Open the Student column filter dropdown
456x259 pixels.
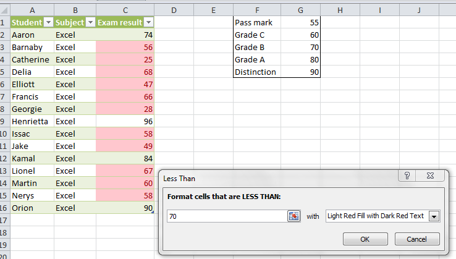48,22
